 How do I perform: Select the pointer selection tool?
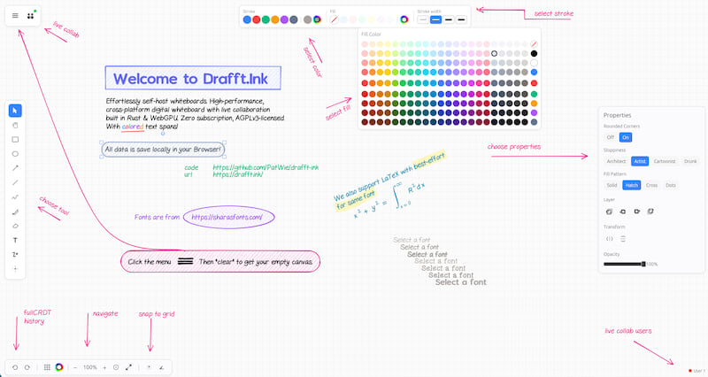(x=15, y=111)
